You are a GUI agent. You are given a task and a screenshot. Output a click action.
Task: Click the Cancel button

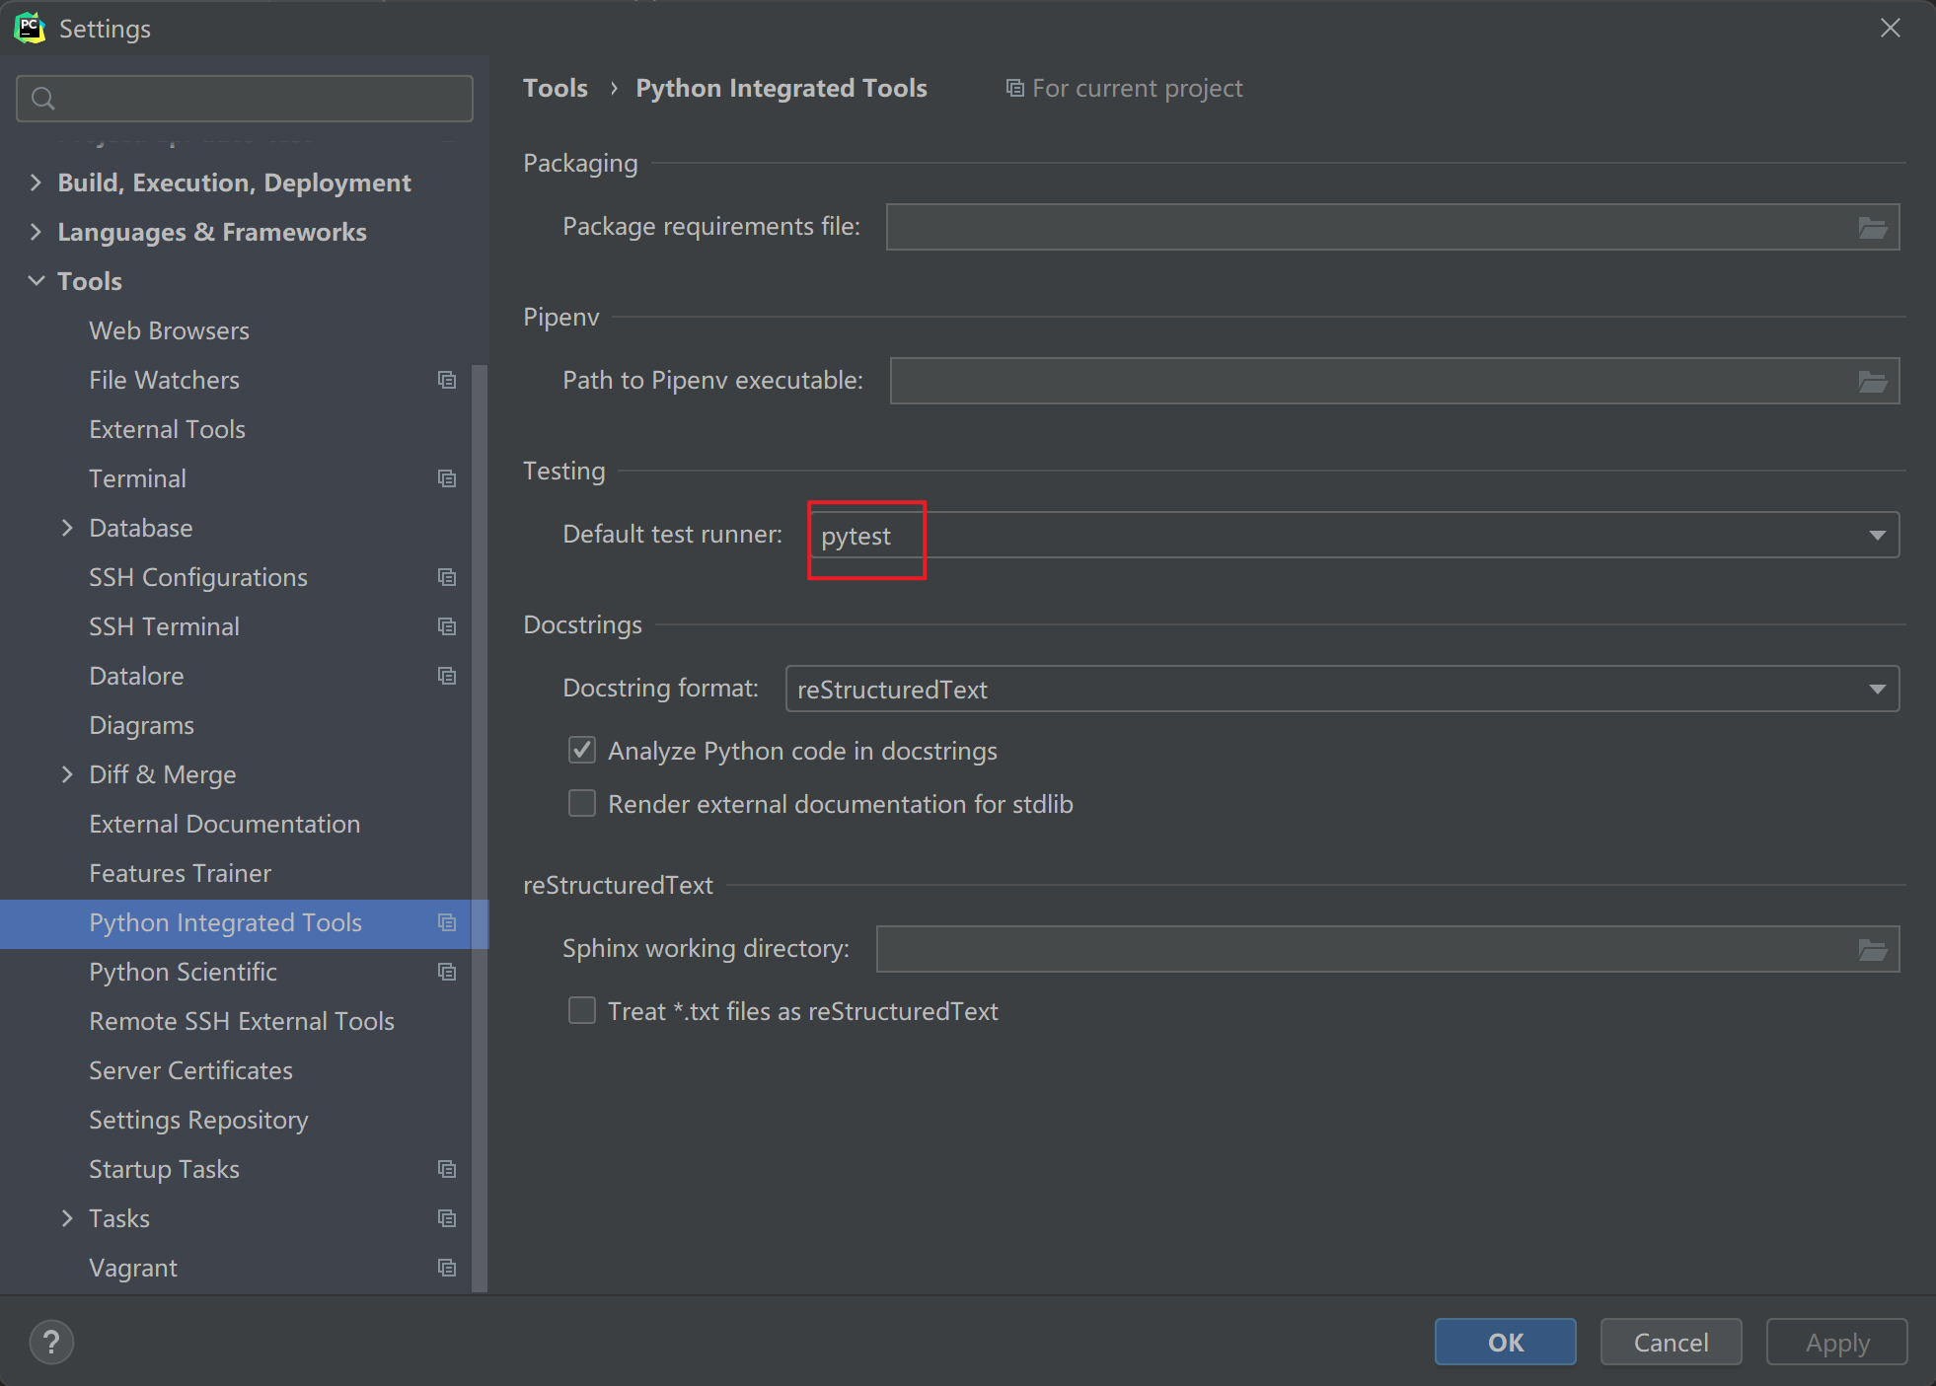point(1670,1343)
